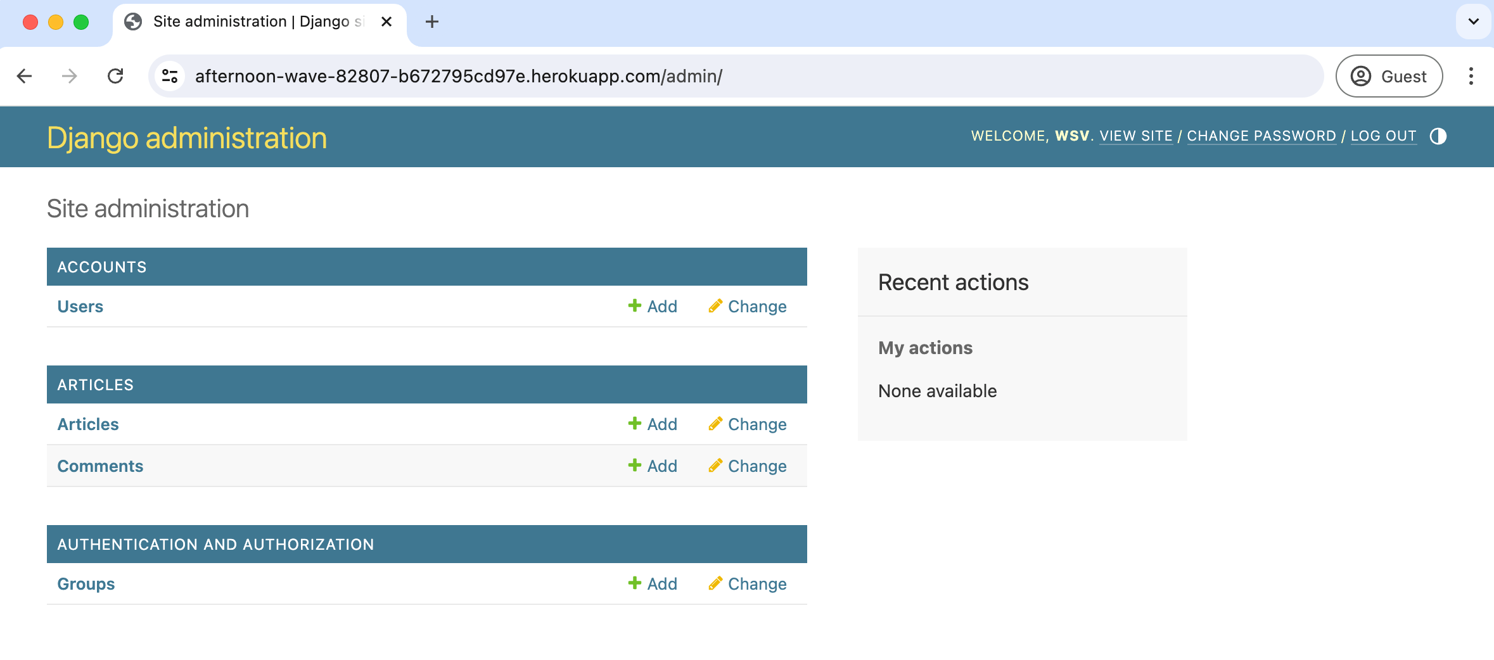Close the Site administration tab
This screenshot has height=660, width=1494.
[x=386, y=22]
